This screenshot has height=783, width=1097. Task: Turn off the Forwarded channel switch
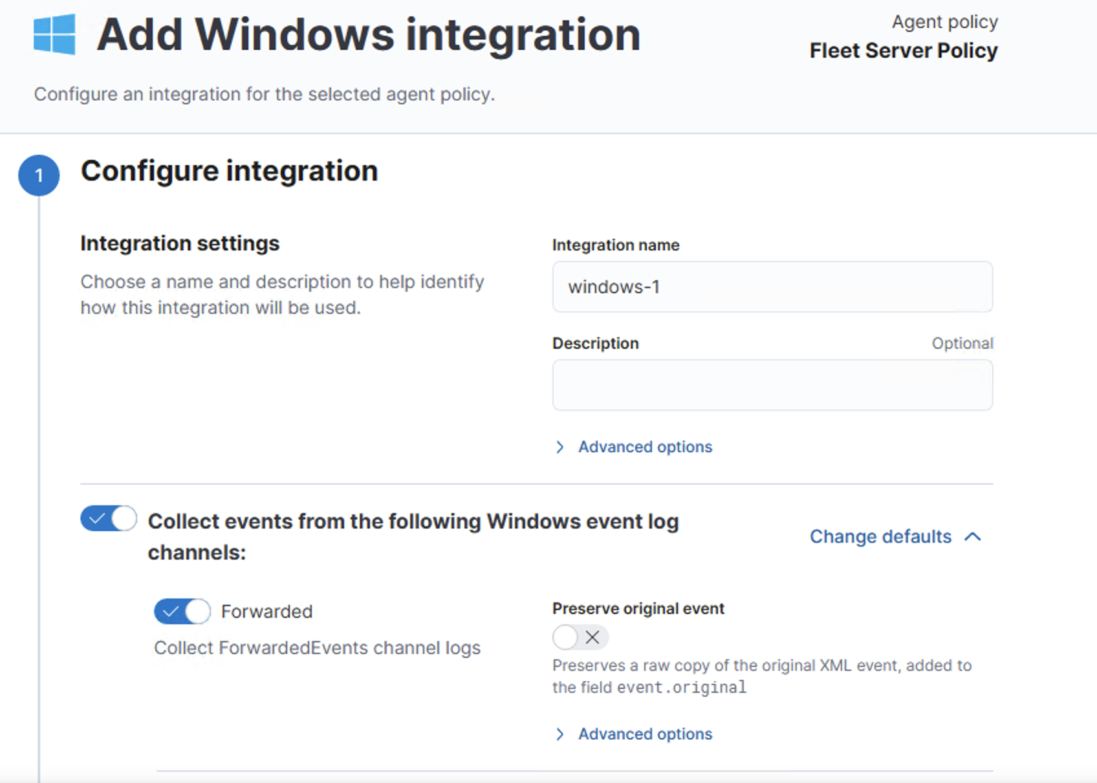[x=182, y=612]
